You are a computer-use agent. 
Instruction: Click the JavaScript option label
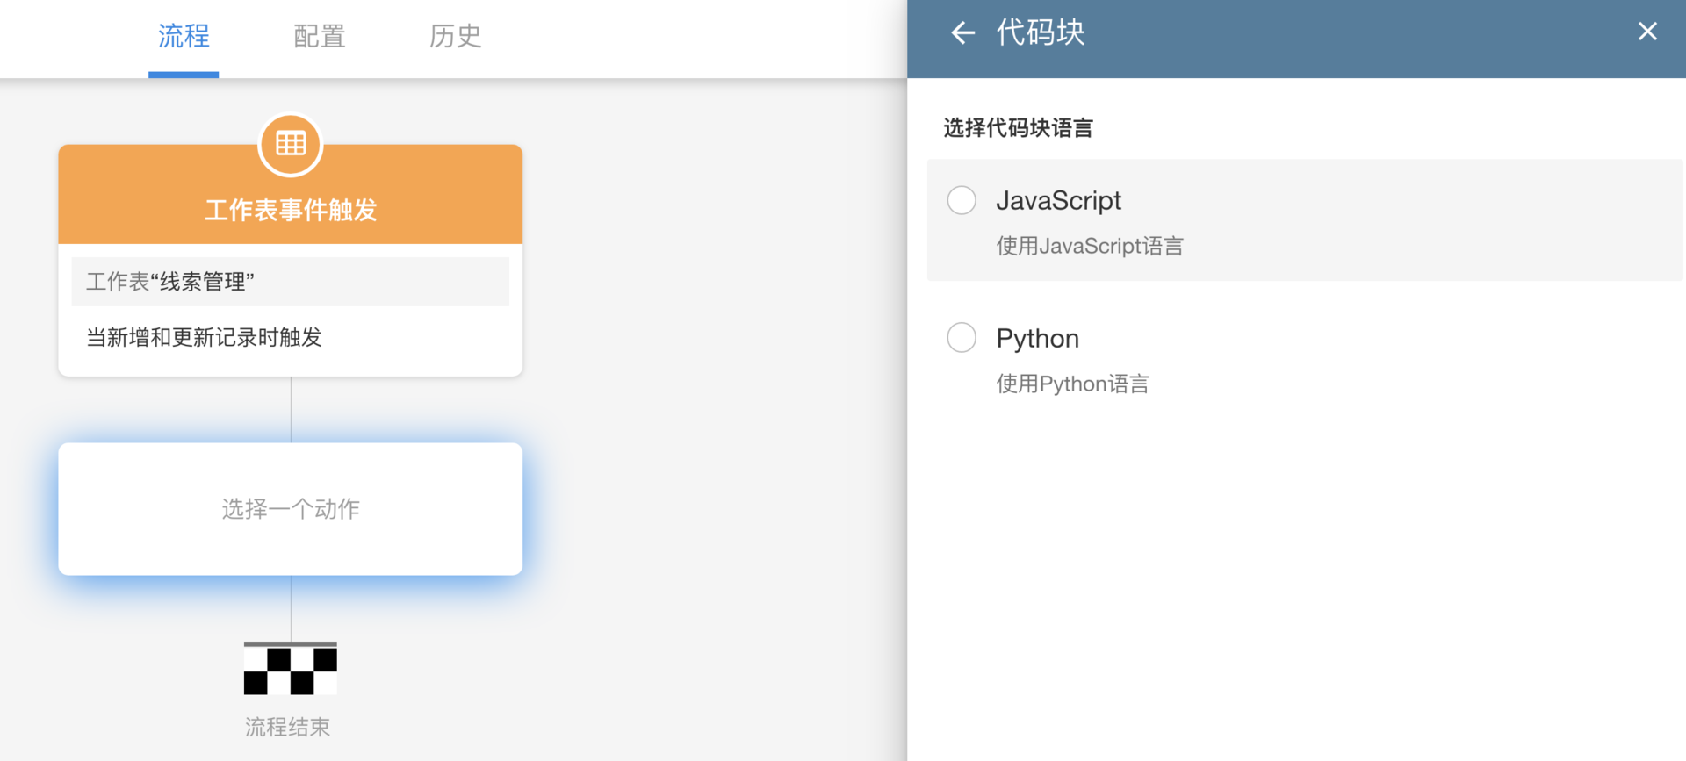tap(1058, 201)
